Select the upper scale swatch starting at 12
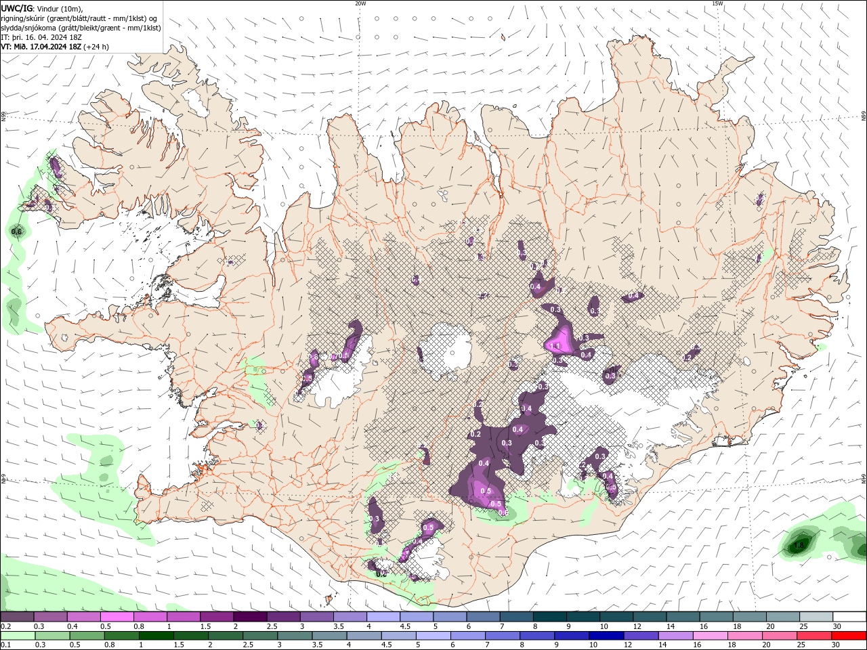 [649, 616]
